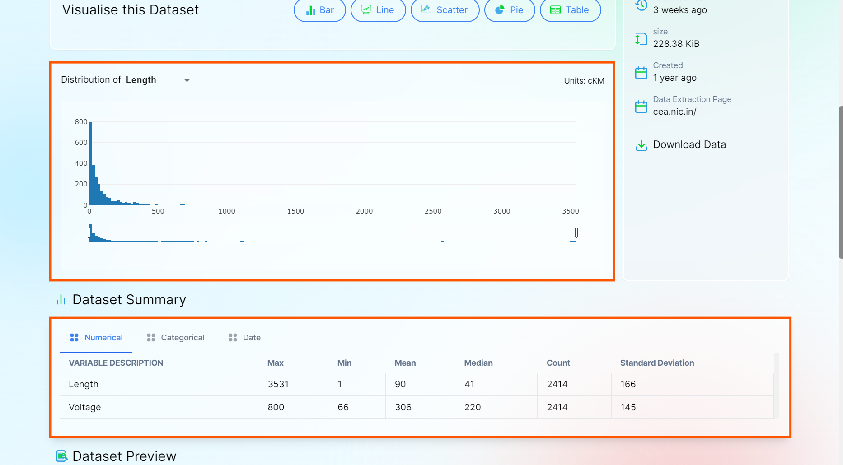The width and height of the screenshot is (843, 465).
Task: Click the right range slider handle
Action: [576, 232]
